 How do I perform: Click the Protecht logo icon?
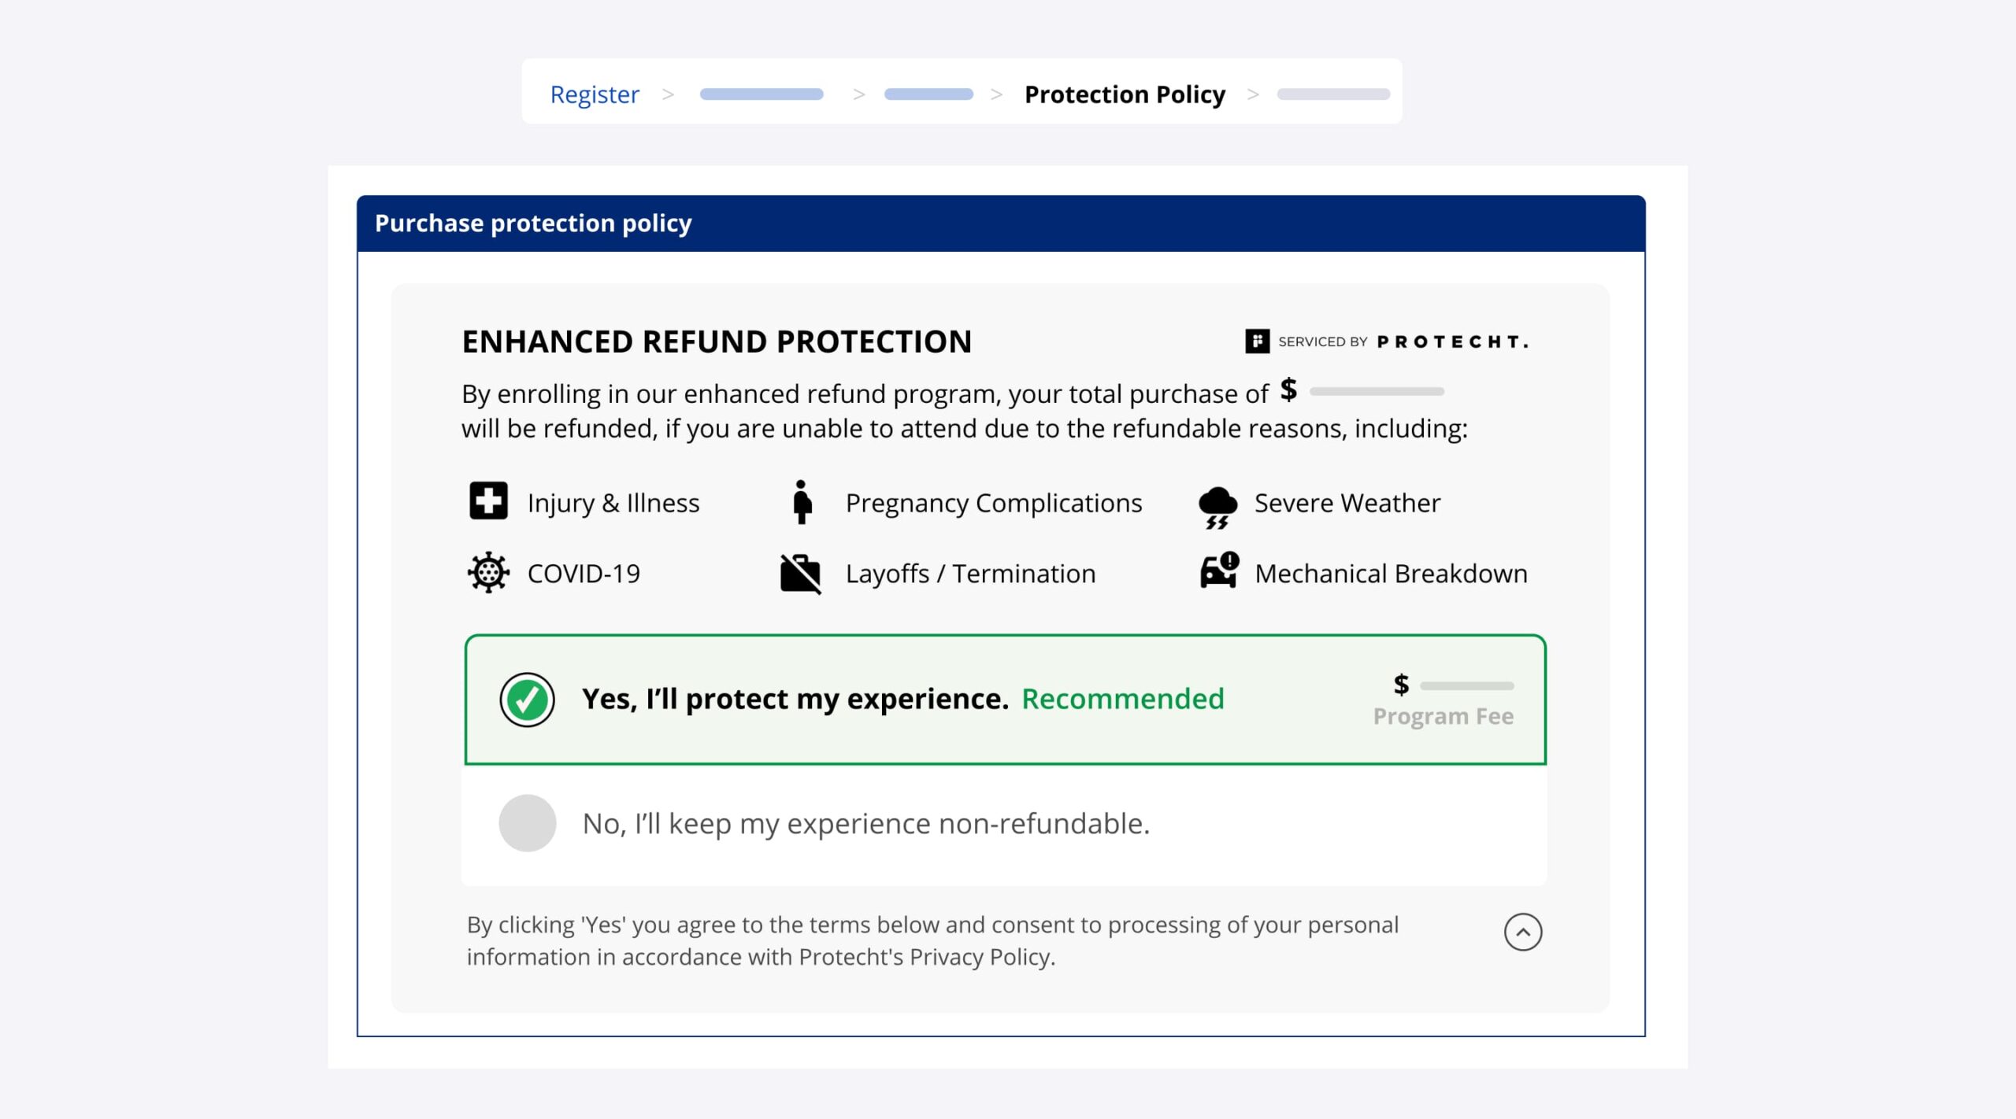1257,342
